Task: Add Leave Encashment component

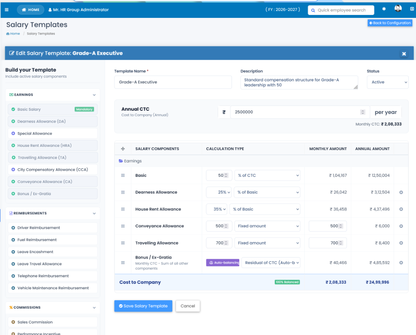Action: (52, 252)
